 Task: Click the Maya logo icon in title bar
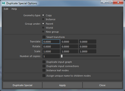click(x=3, y=3)
